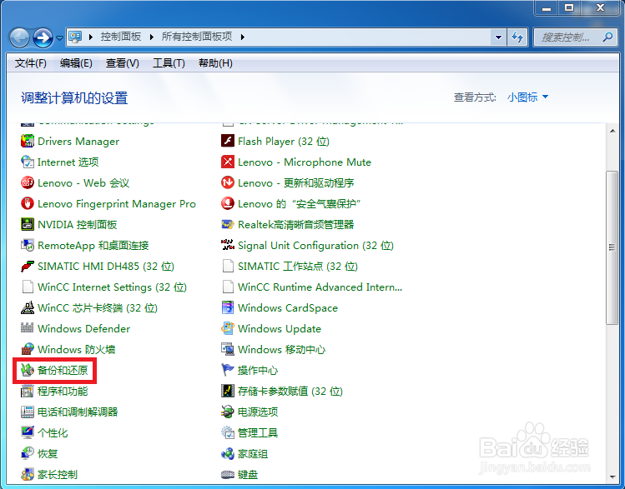The image size is (625, 489).
Task: Open the SIMATIC HMI DH485 icon
Action: click(x=28, y=267)
